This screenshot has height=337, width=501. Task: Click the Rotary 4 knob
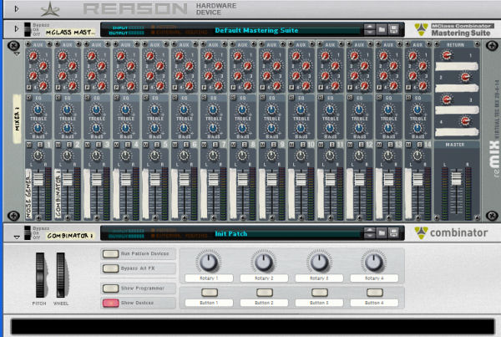pyautogui.click(x=374, y=262)
